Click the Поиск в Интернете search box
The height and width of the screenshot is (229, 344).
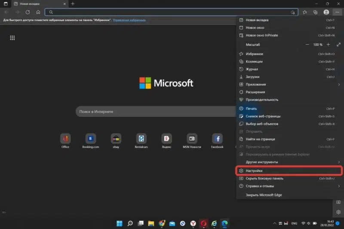pyautogui.click(x=150, y=112)
